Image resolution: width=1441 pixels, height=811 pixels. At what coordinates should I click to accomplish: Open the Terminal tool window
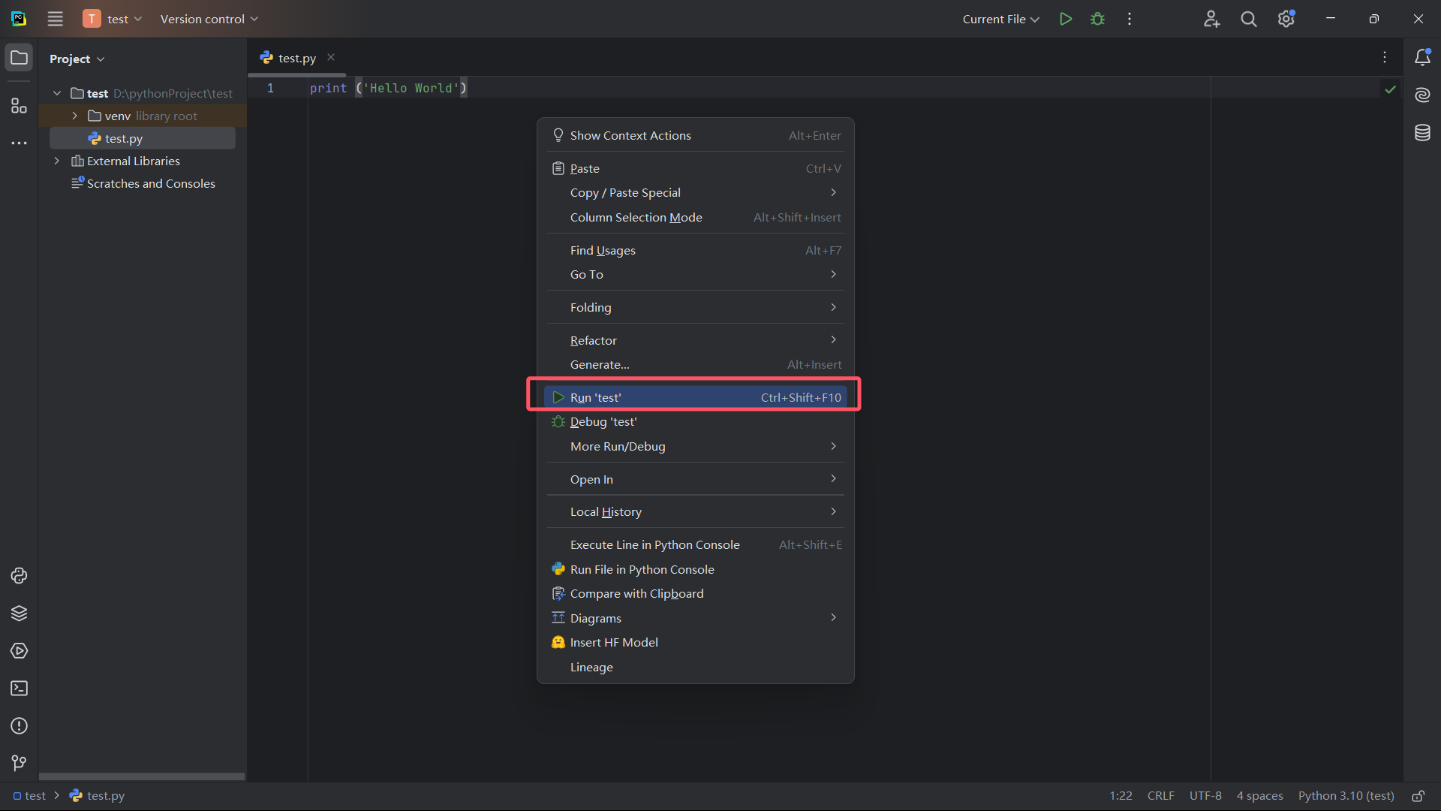[19, 689]
